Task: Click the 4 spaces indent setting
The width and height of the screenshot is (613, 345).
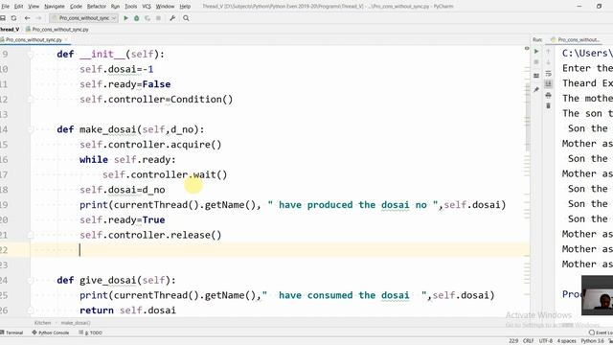Action: [566, 341]
